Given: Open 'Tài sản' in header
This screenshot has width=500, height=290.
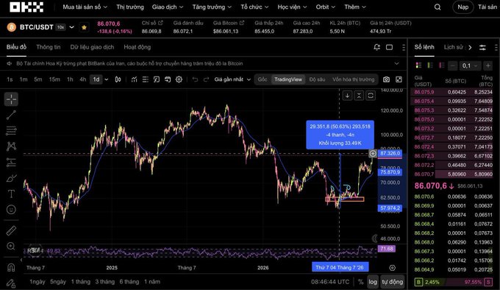Looking at the screenshot, I should coord(488,7).
